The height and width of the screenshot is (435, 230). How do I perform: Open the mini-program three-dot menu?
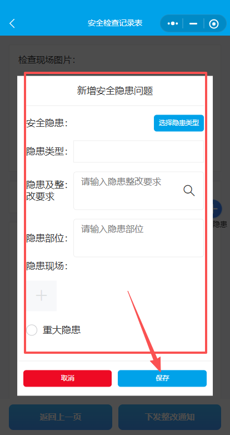pos(173,23)
